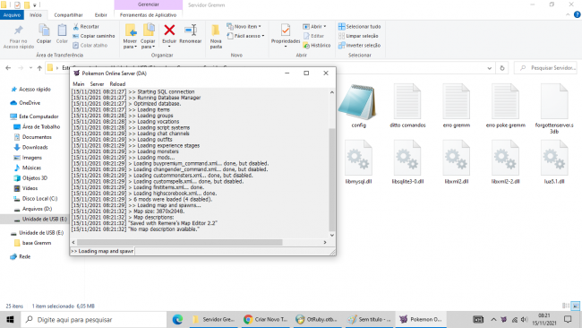Screen dimensions: 582x328
Task: Select Recortar scissors command
Action: coord(86,27)
